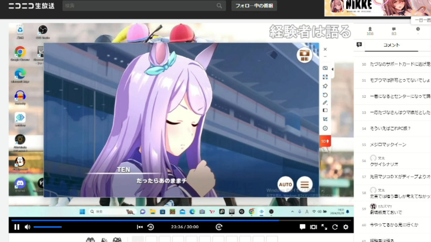Mute the player volume speaker icon

point(27,227)
